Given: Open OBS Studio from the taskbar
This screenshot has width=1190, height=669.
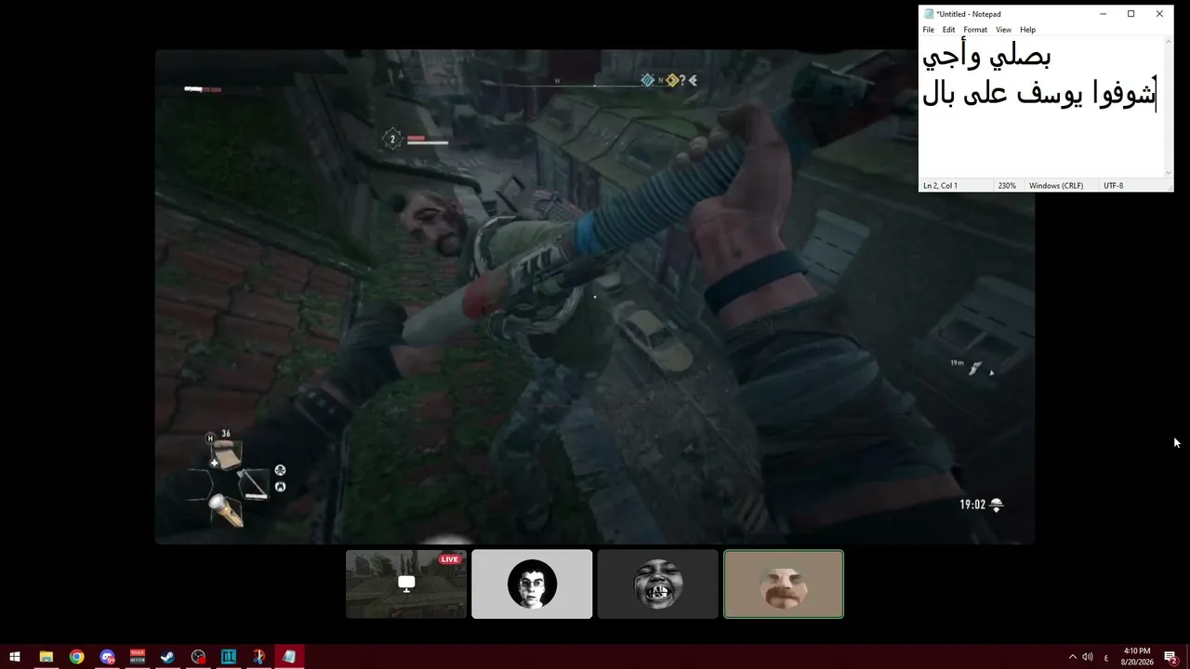Looking at the screenshot, I should (x=198, y=657).
